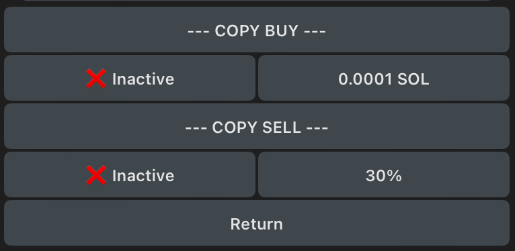Go back using Return at the bottom
The width and height of the screenshot is (515, 251).
(257, 223)
